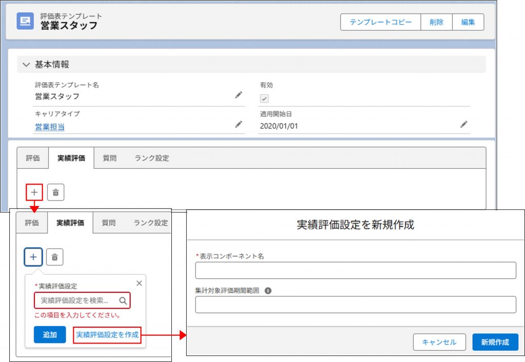Close the 実績評価設定 popover with the X
Viewport: 525px width, 362px height.
pos(139,283)
